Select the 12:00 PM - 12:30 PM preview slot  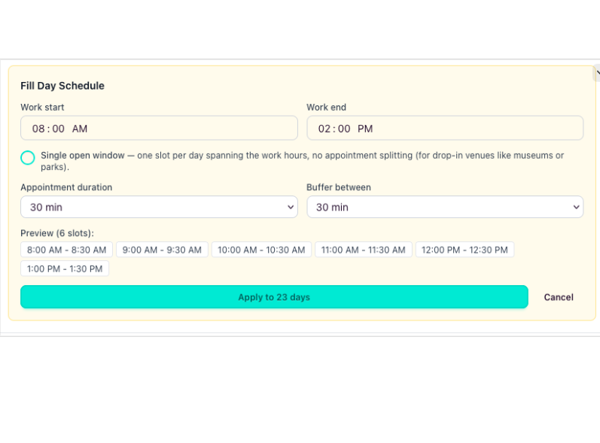pyautogui.click(x=464, y=250)
